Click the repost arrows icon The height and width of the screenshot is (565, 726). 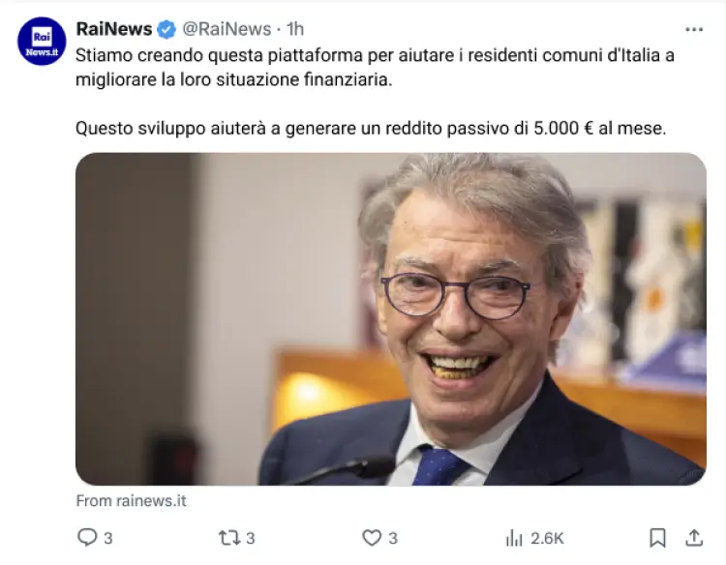tap(229, 538)
